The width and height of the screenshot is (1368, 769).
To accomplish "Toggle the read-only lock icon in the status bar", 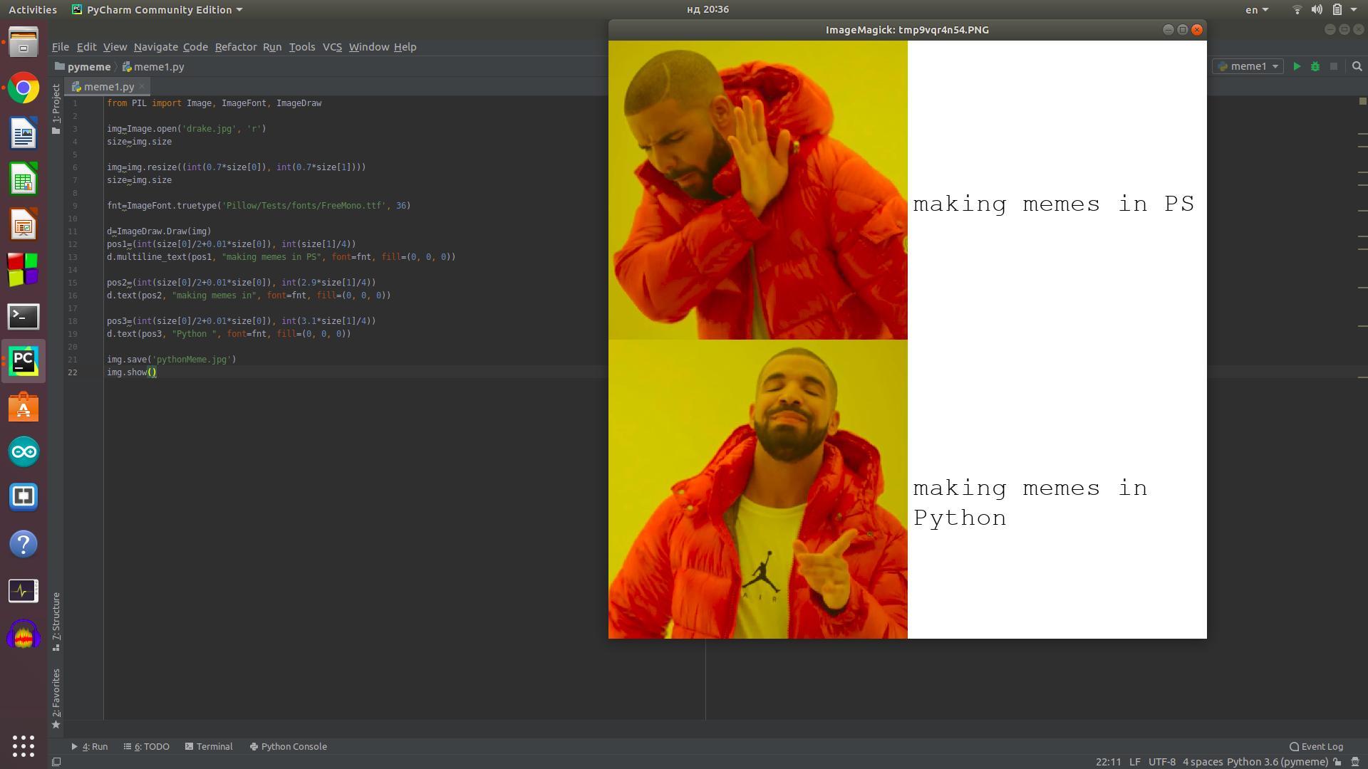I will click(x=1337, y=762).
